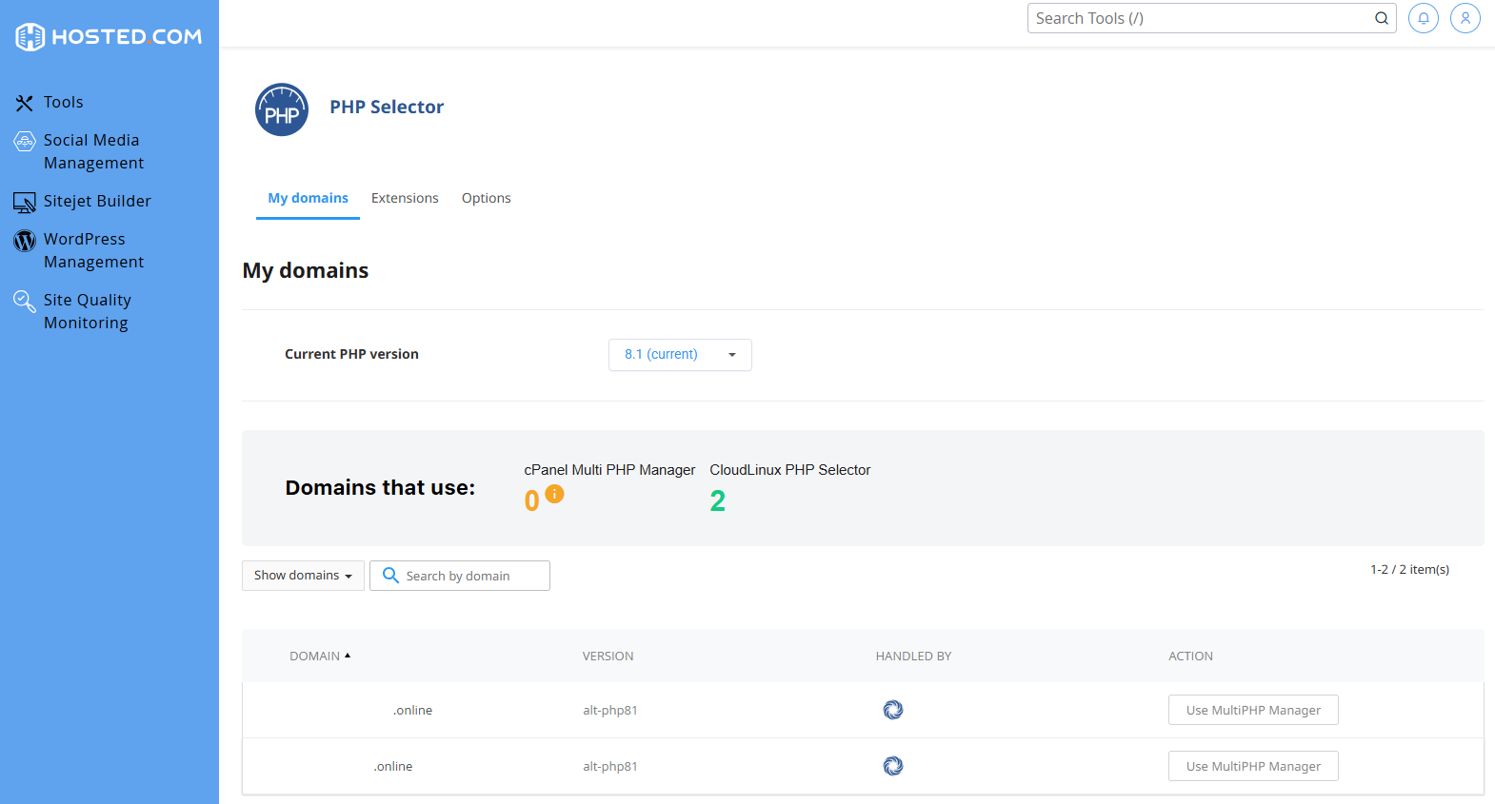Click the Social Media Management icon

[x=25, y=142]
